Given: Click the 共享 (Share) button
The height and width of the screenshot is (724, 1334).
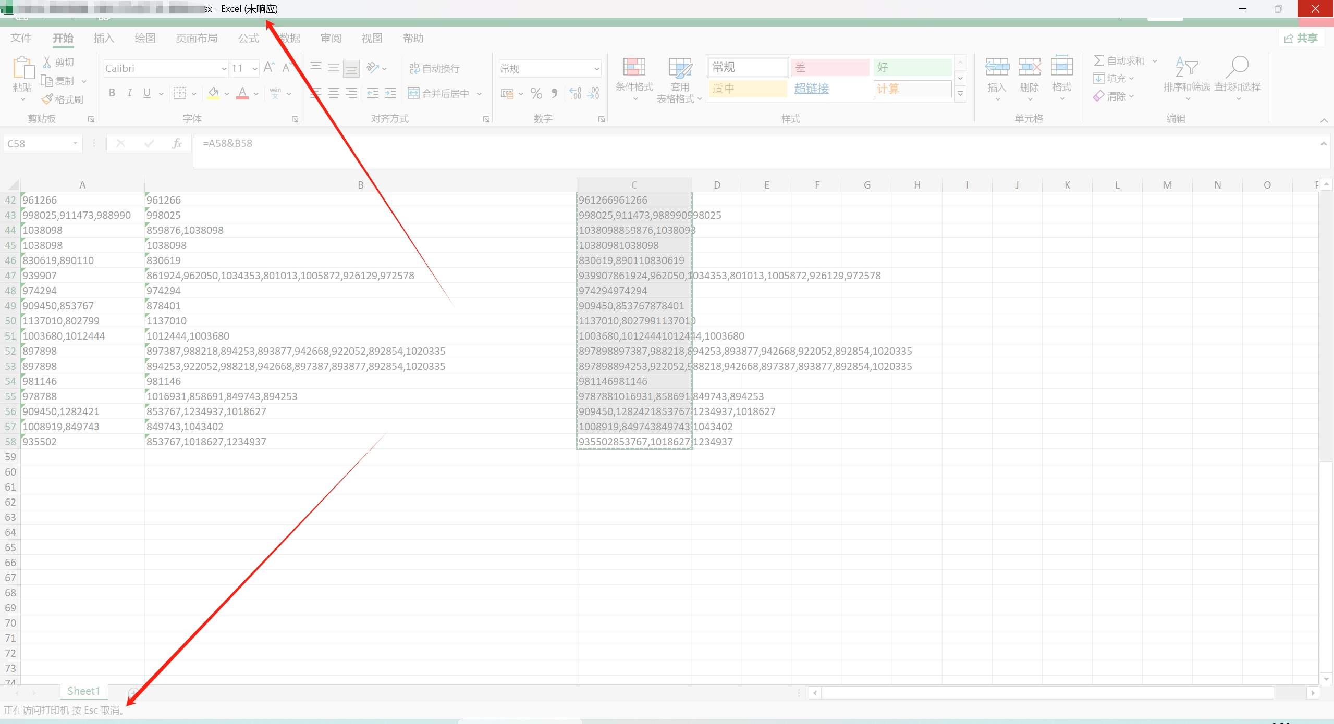Looking at the screenshot, I should pyautogui.click(x=1301, y=38).
